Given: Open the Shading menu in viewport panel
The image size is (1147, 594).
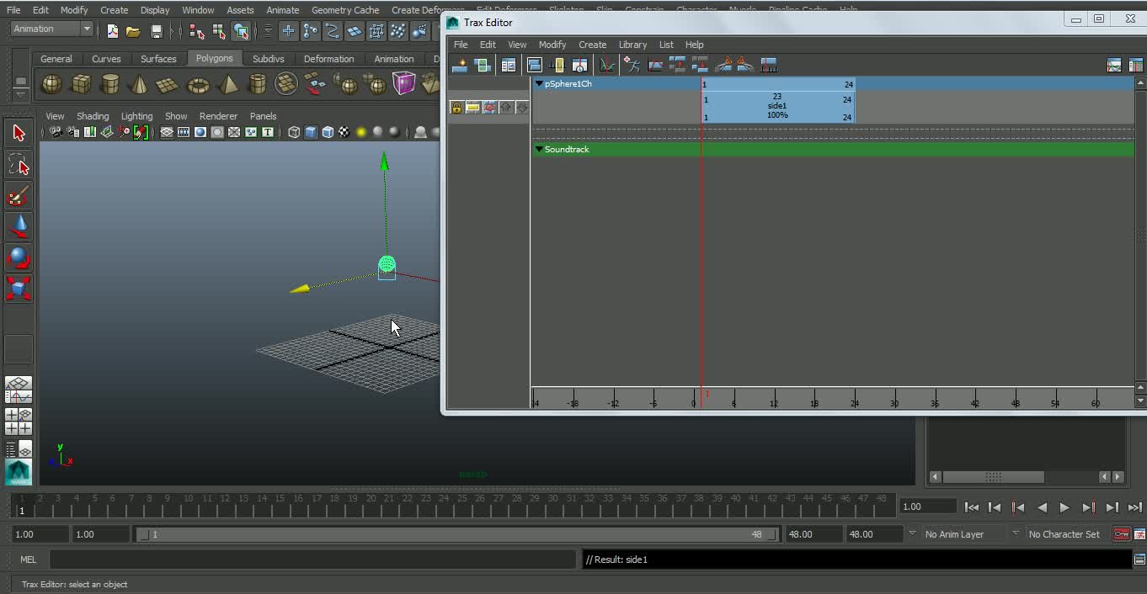Looking at the screenshot, I should (93, 116).
